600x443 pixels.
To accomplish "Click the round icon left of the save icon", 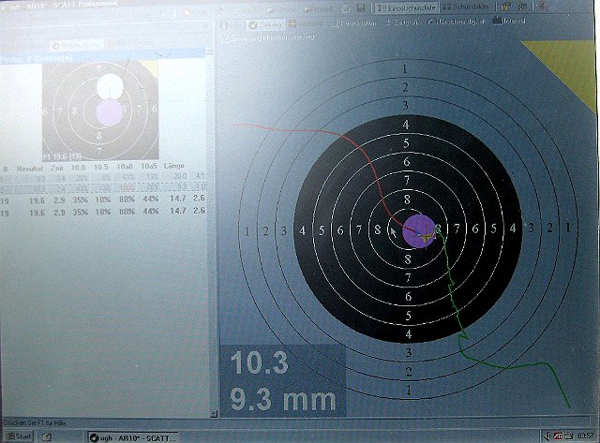I will tap(347, 7).
